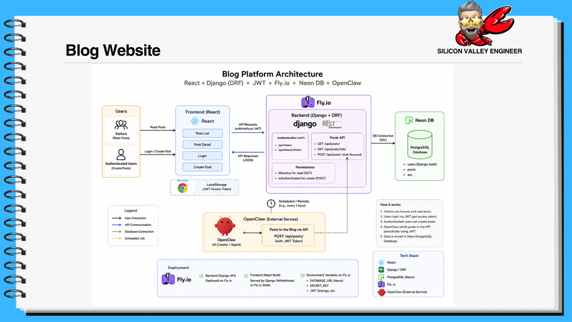Select the Post Detail box
This screenshot has height=322, width=572.
tap(203, 144)
